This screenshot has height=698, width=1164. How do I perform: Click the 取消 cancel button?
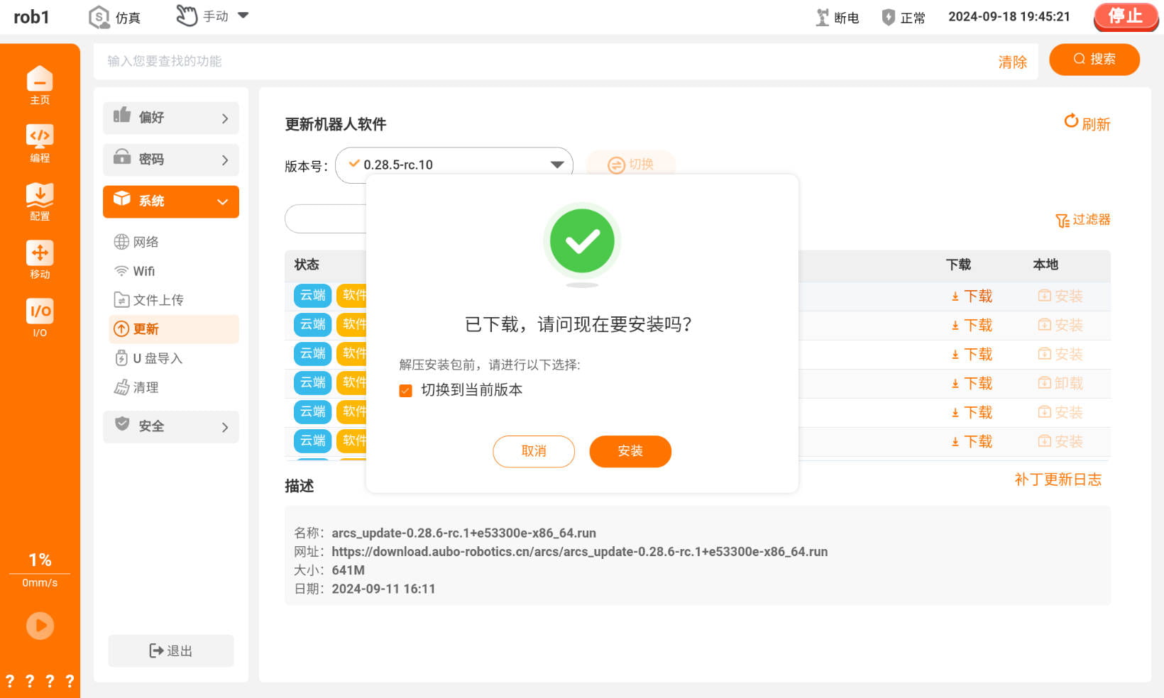tap(534, 451)
